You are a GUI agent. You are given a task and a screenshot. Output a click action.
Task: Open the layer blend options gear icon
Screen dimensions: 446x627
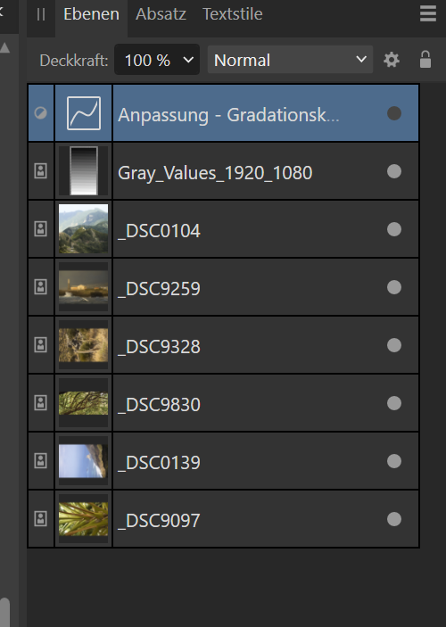tap(392, 60)
